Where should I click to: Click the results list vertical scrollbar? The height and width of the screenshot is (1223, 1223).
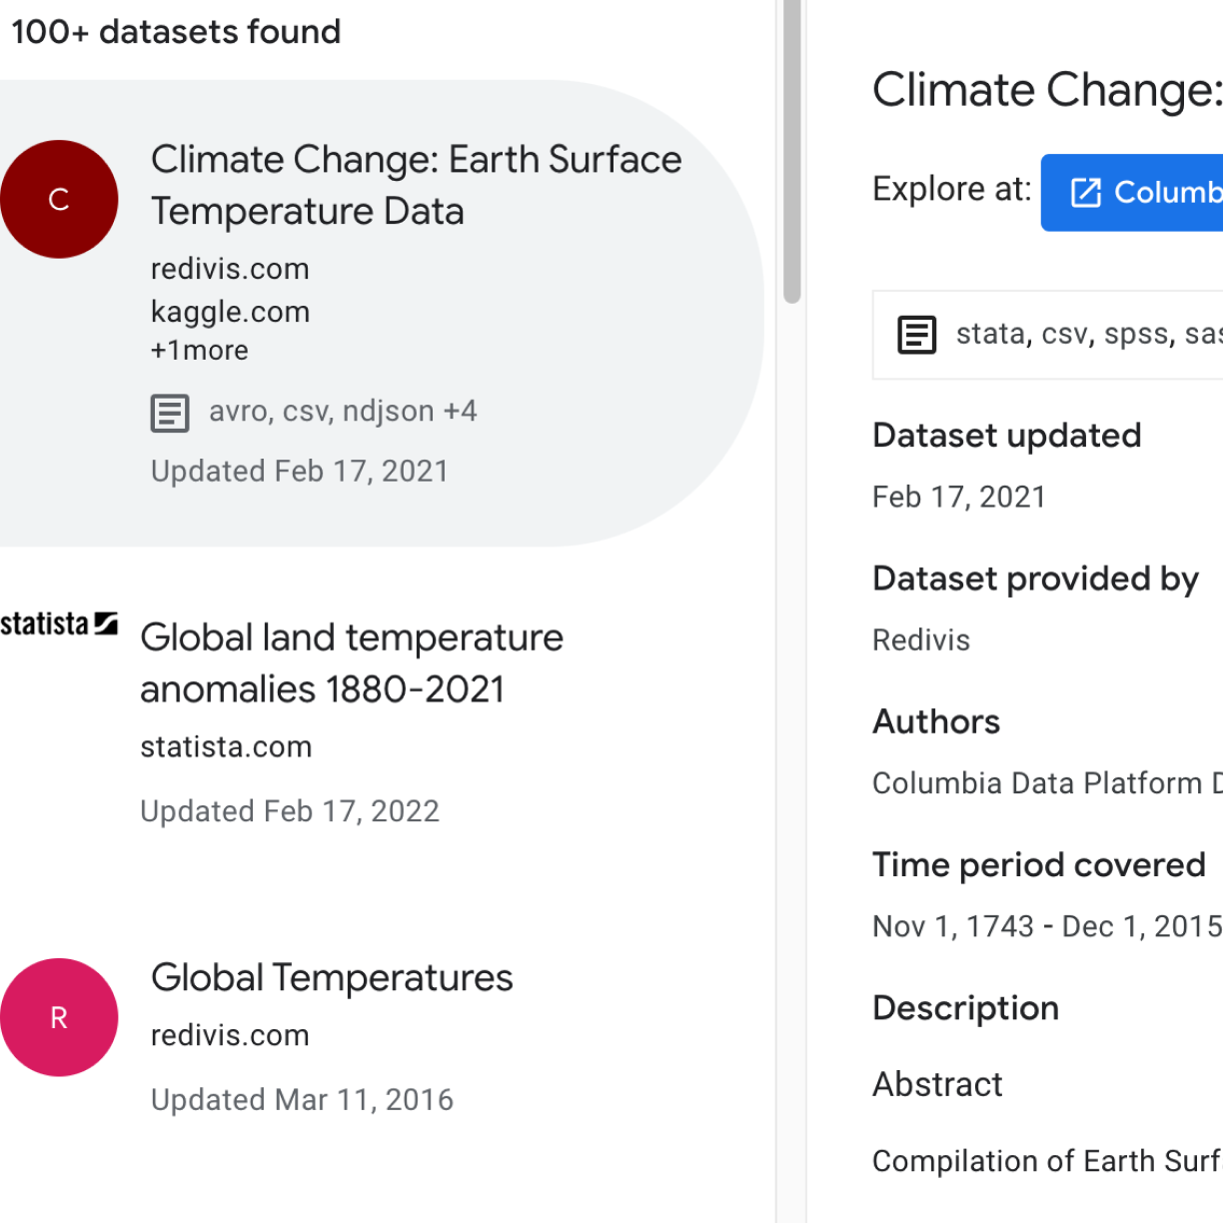(792, 151)
